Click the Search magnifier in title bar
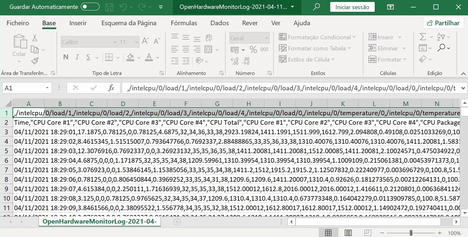468x237 pixels. 316,7
